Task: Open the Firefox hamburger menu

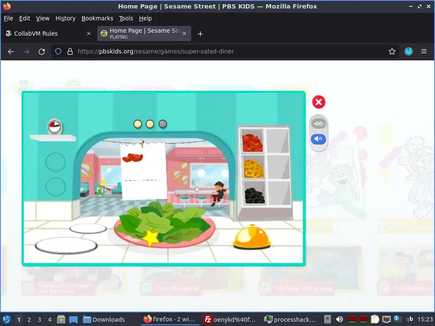Action: coord(424,51)
